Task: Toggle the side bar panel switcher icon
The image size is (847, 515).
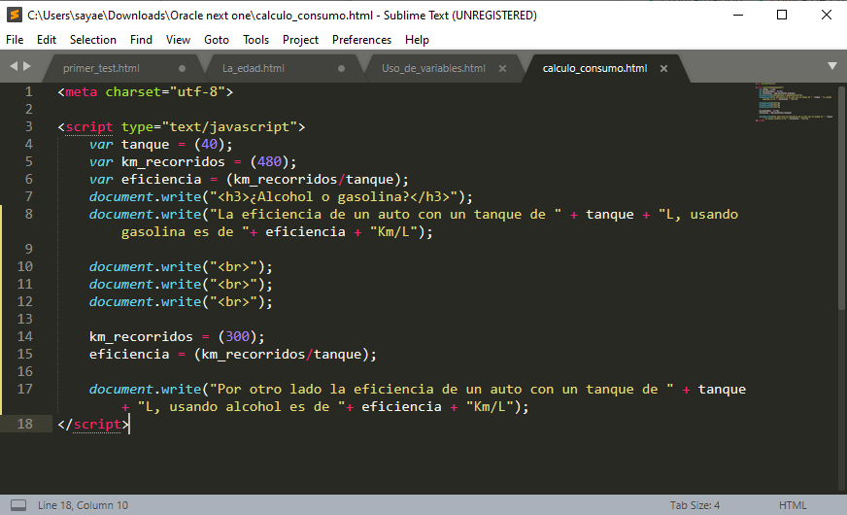Action: tap(18, 505)
